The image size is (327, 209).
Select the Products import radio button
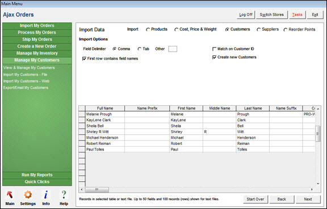[x=148, y=29]
